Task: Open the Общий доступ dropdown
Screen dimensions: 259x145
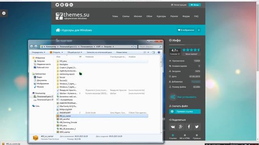Action: tap(74, 52)
